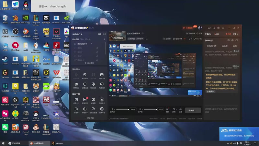Switch to 横屏 landscape tab
This screenshot has height=146, width=259.
point(100,34)
